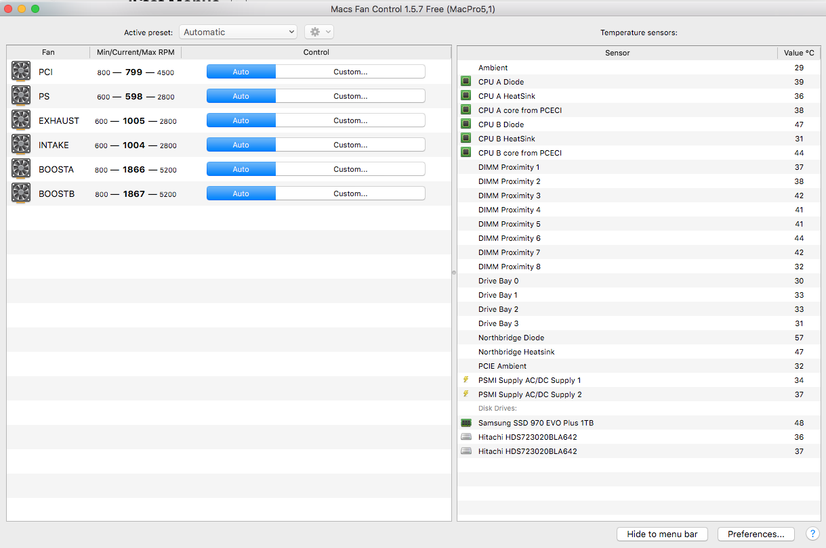Select DIMM Proximity 8 sensor row
This screenshot has width=826, height=548.
pyautogui.click(x=639, y=267)
